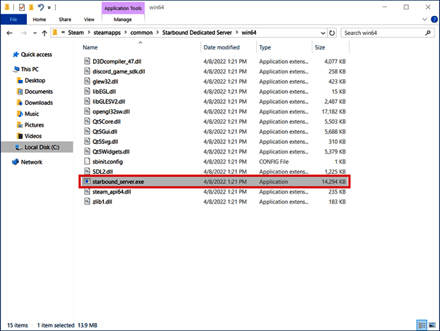The width and height of the screenshot is (440, 331).
Task: Select the opengl32sw.dll file icon
Action: coord(87,111)
